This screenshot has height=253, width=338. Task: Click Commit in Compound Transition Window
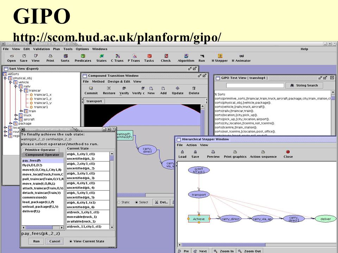(91, 91)
